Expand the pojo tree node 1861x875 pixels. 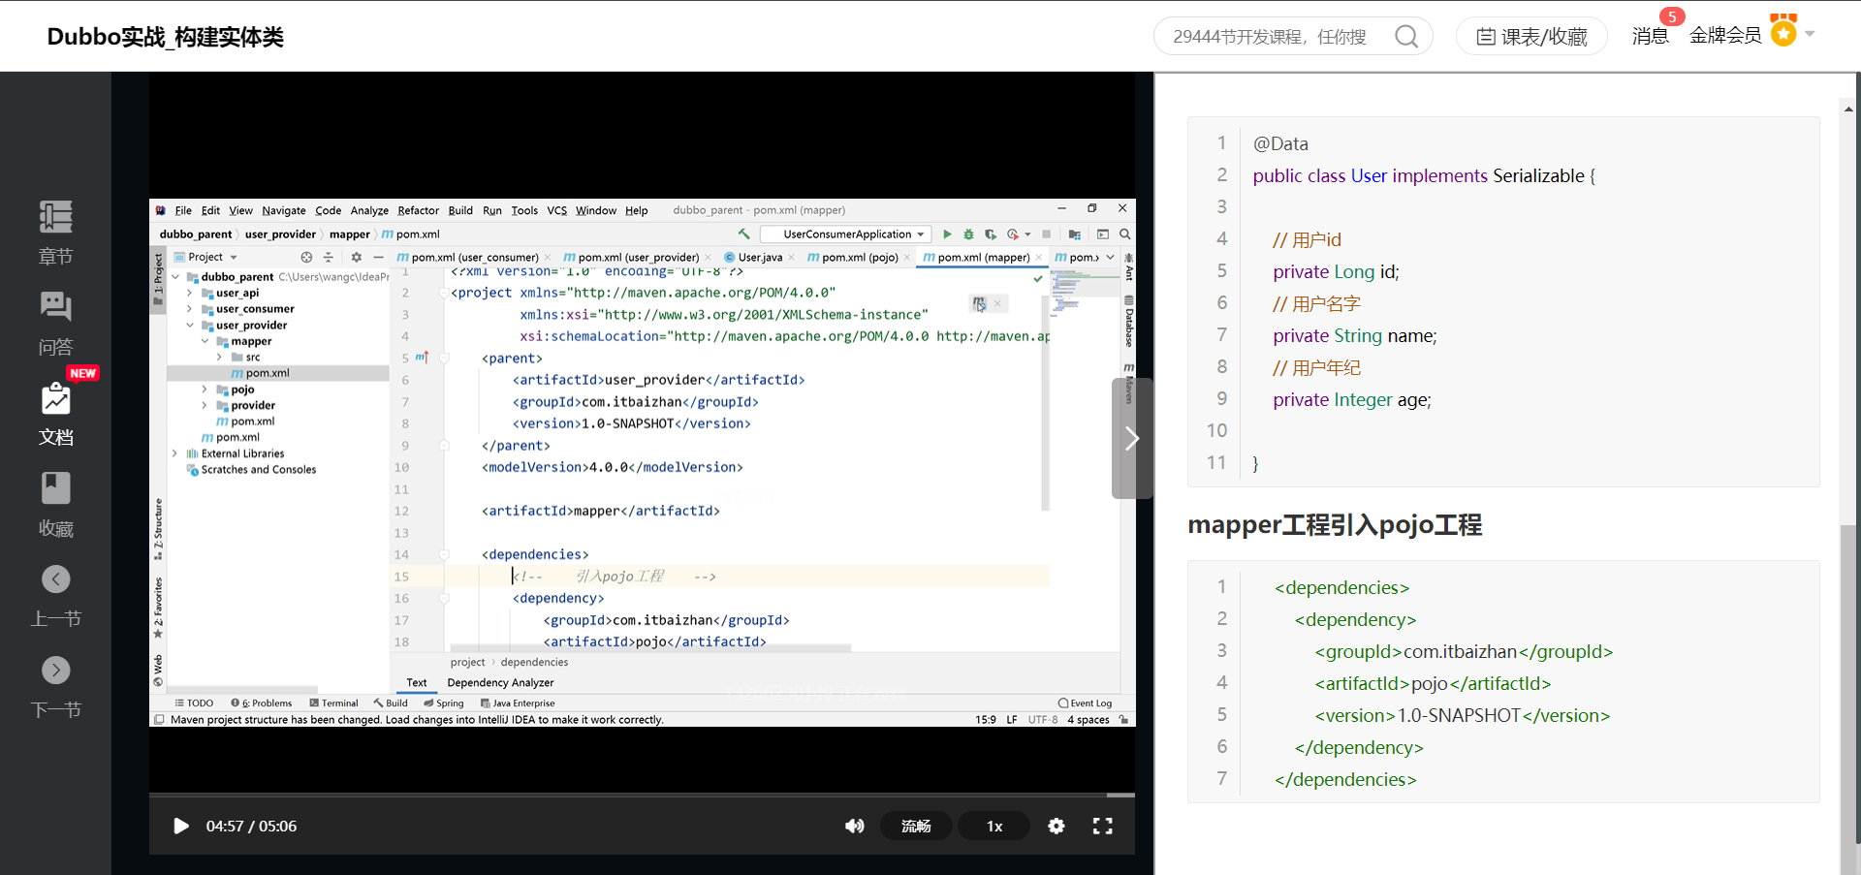click(x=205, y=390)
